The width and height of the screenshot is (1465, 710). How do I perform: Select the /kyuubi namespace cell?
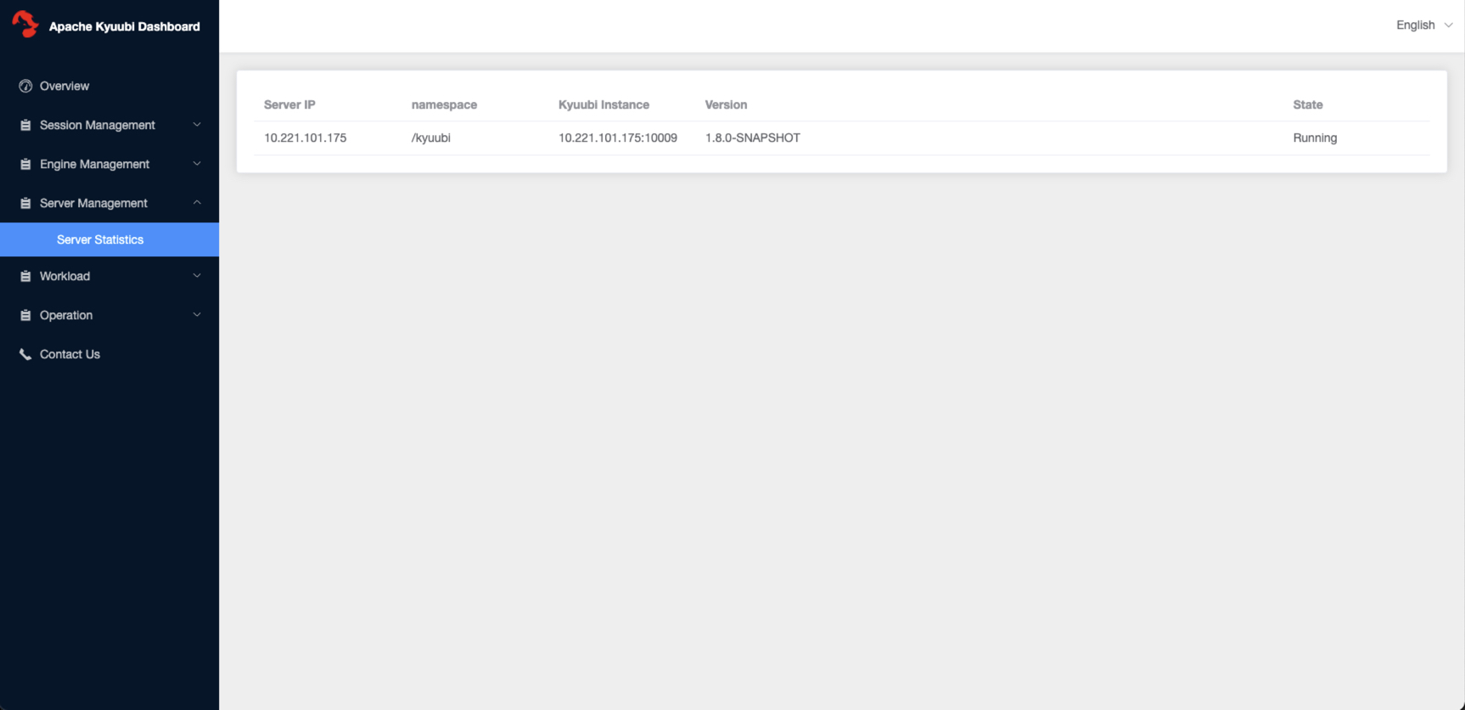click(431, 138)
